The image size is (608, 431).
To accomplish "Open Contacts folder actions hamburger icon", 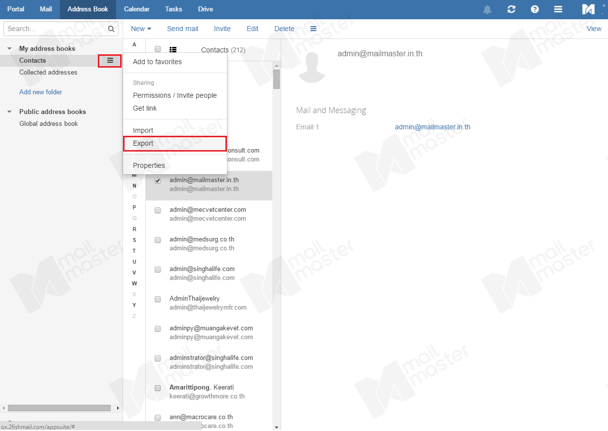I will (x=110, y=60).
